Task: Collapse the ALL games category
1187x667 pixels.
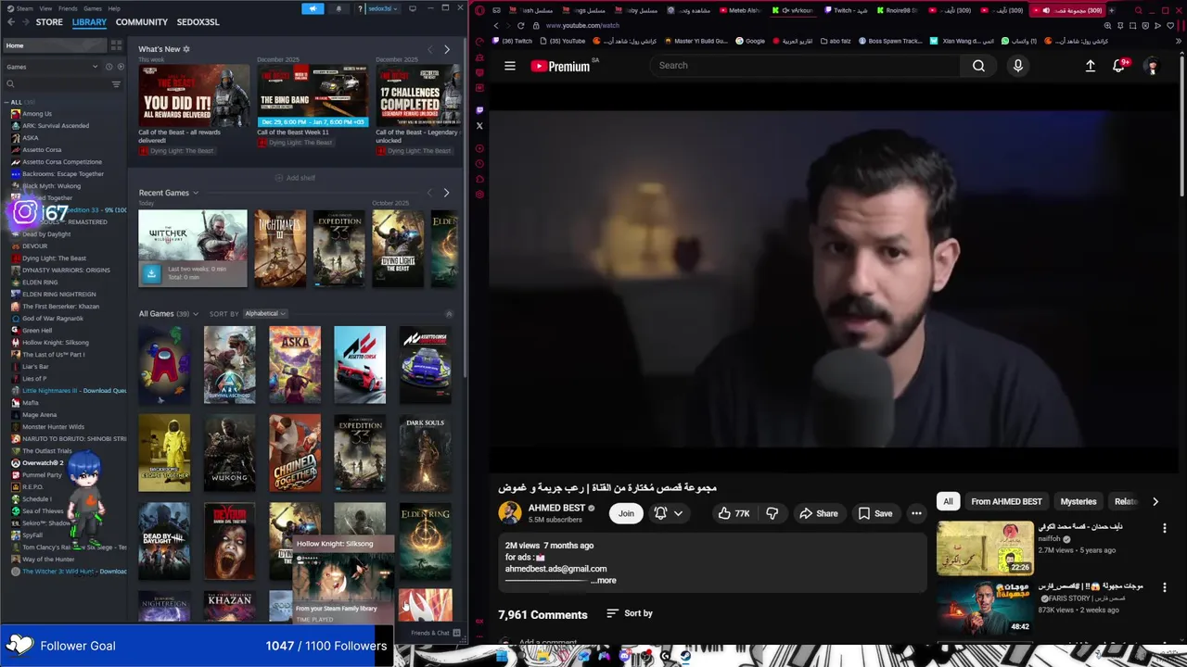Action: (x=6, y=102)
